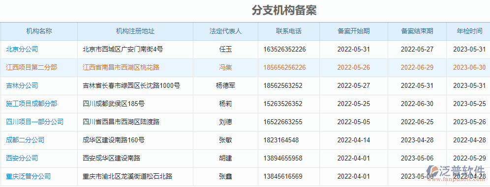Click legal representative 杨德军
490x187 pixels.
tap(226, 85)
